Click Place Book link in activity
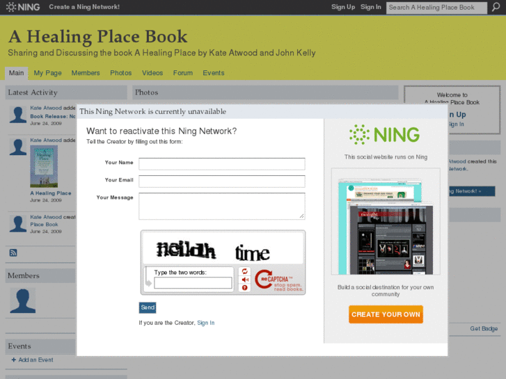 coord(45,224)
